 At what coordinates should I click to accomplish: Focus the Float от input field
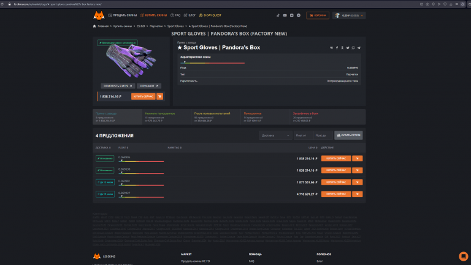coord(303,136)
